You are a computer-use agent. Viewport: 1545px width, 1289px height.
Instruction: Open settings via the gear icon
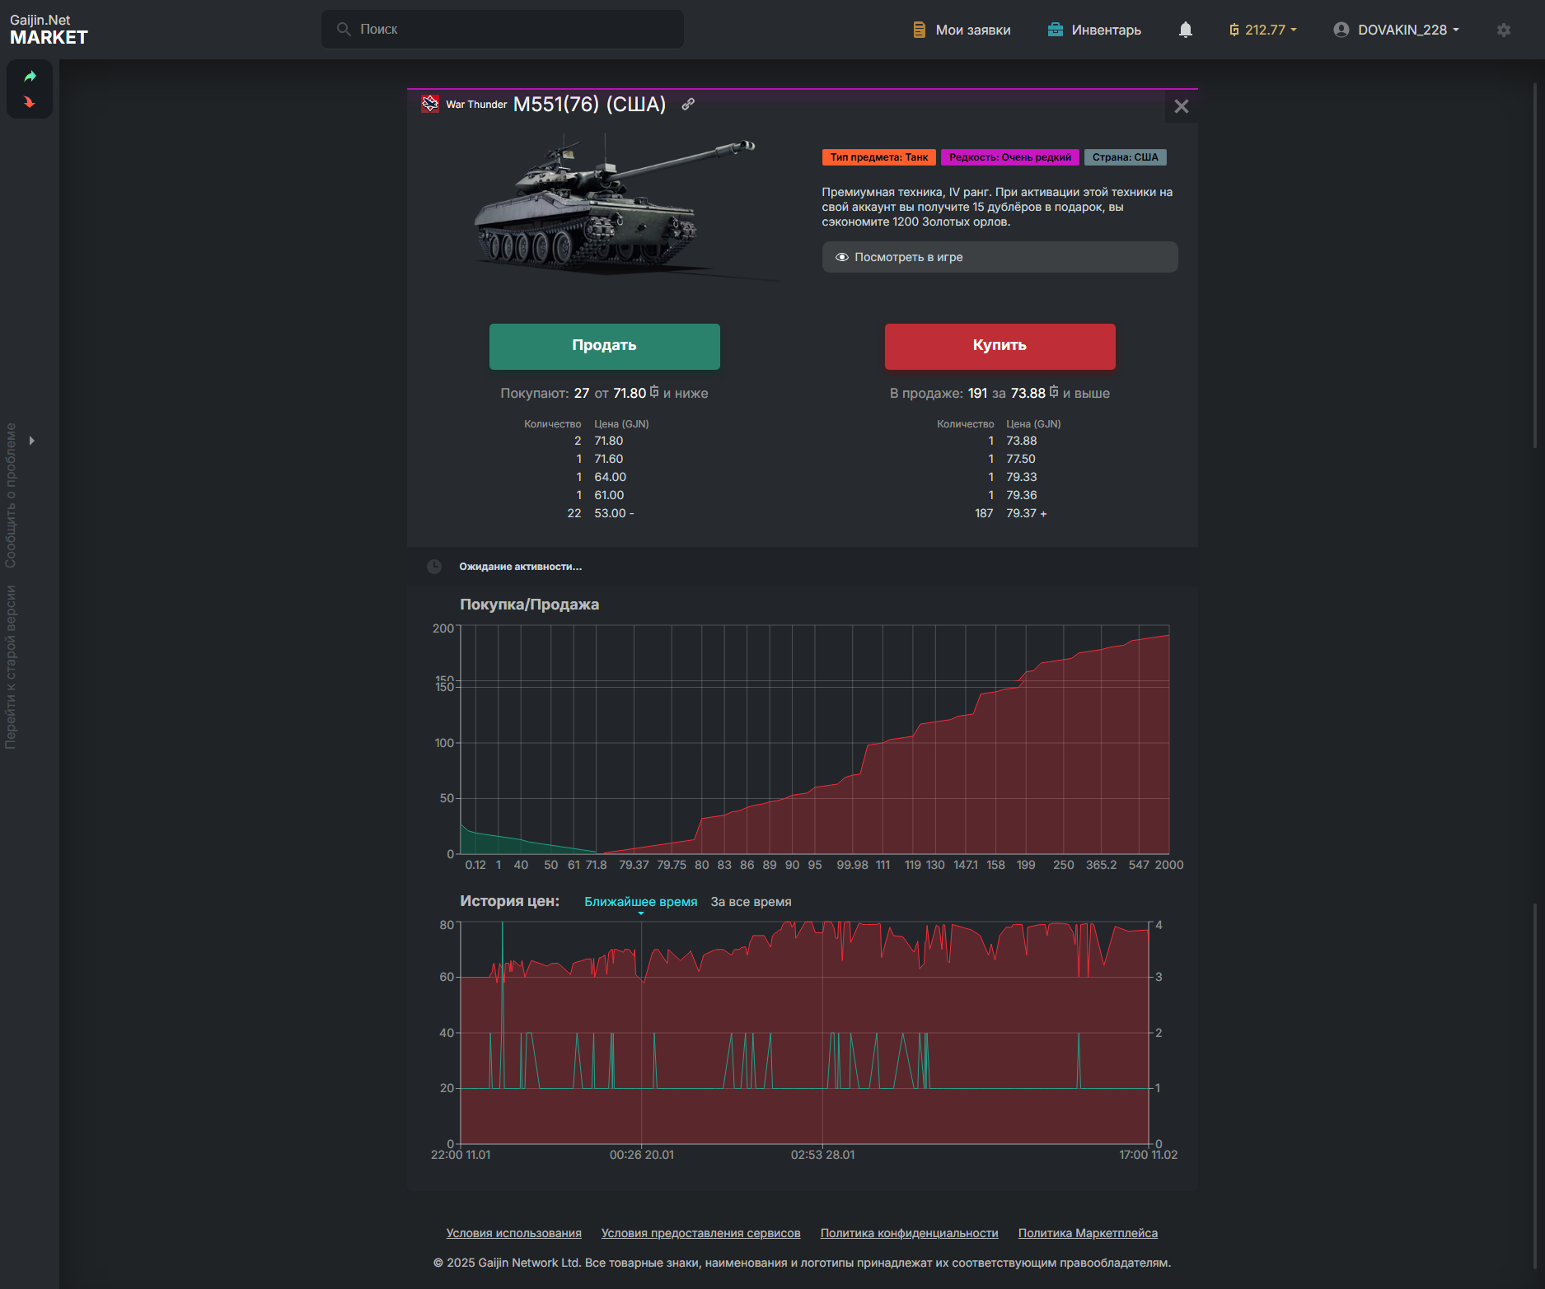tap(1504, 30)
